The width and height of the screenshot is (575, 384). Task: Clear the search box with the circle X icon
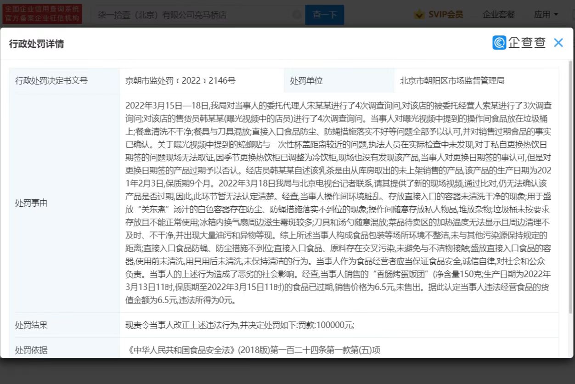[297, 15]
